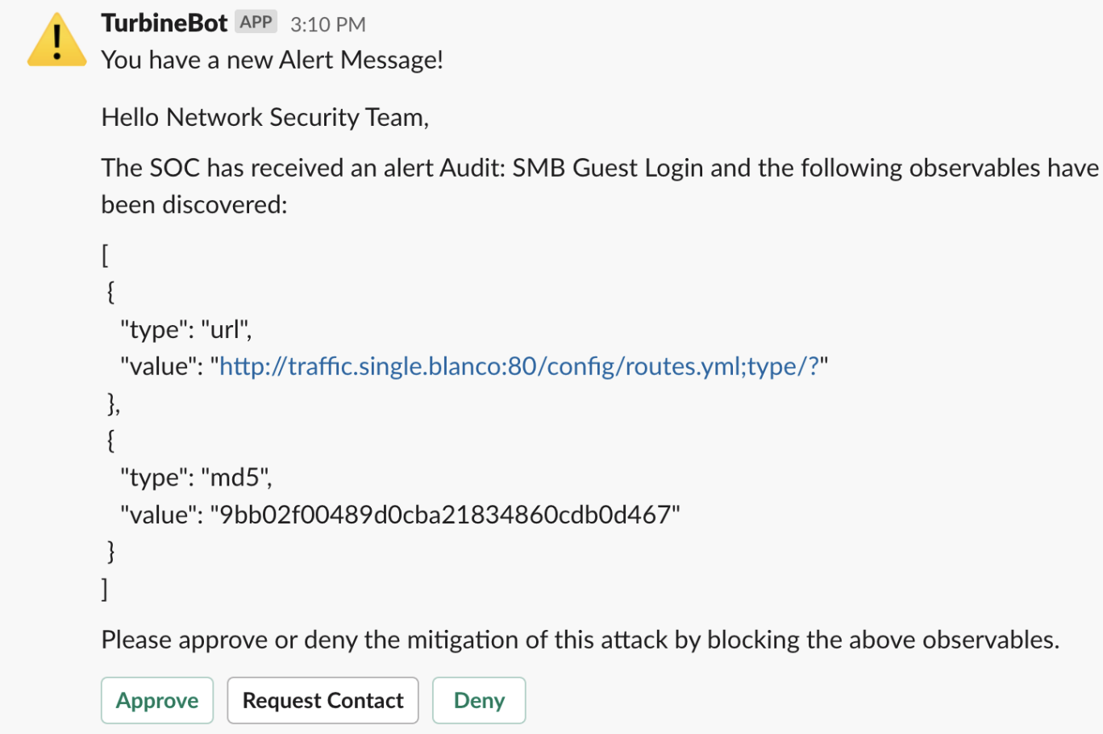This screenshot has height=734, width=1103.
Task: Click the 'type': 'md5' JSON line
Action: pos(196,477)
